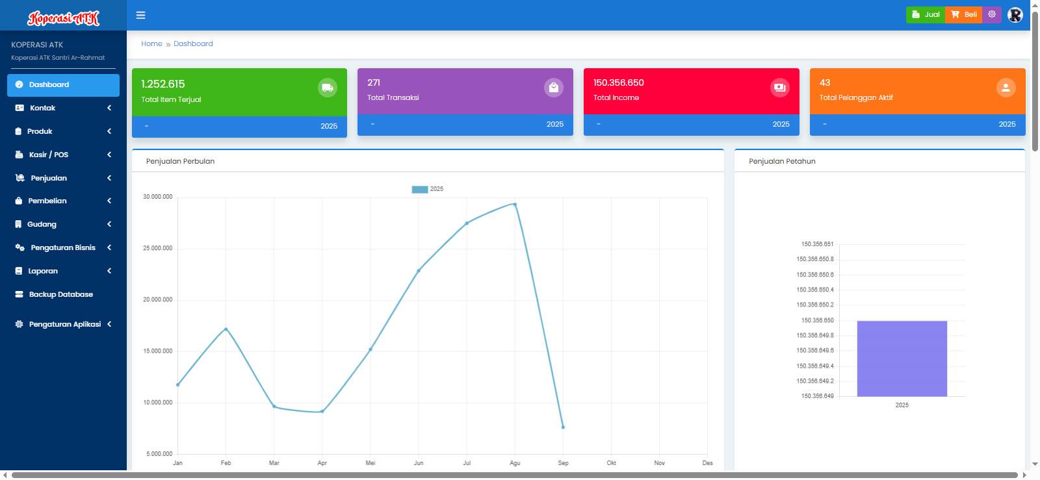Screen dimensions: 1040x480
Task: Click the horizontal scrollbar at bottom
Action: 513,475
